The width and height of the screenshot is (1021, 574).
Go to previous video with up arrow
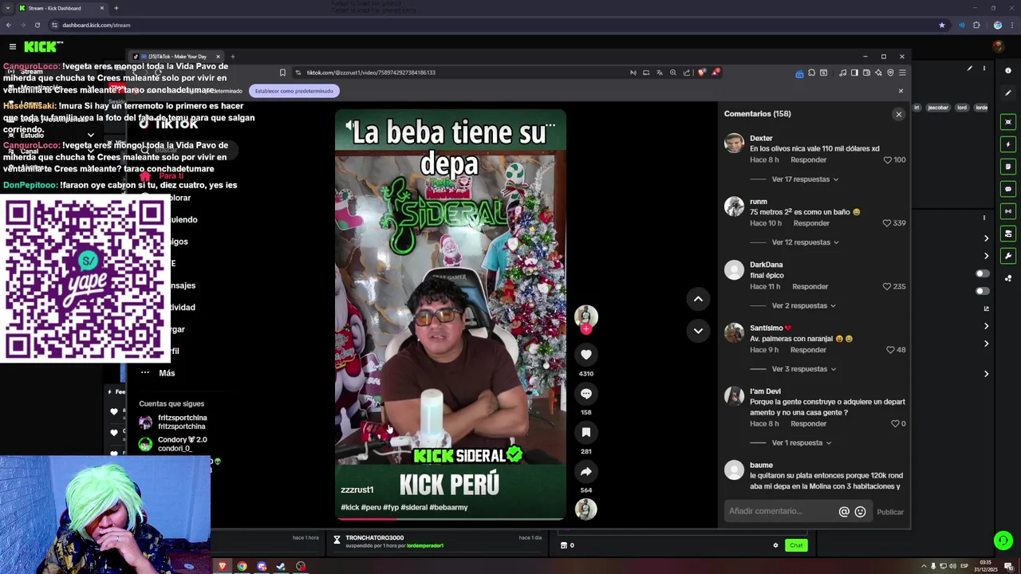tap(698, 299)
